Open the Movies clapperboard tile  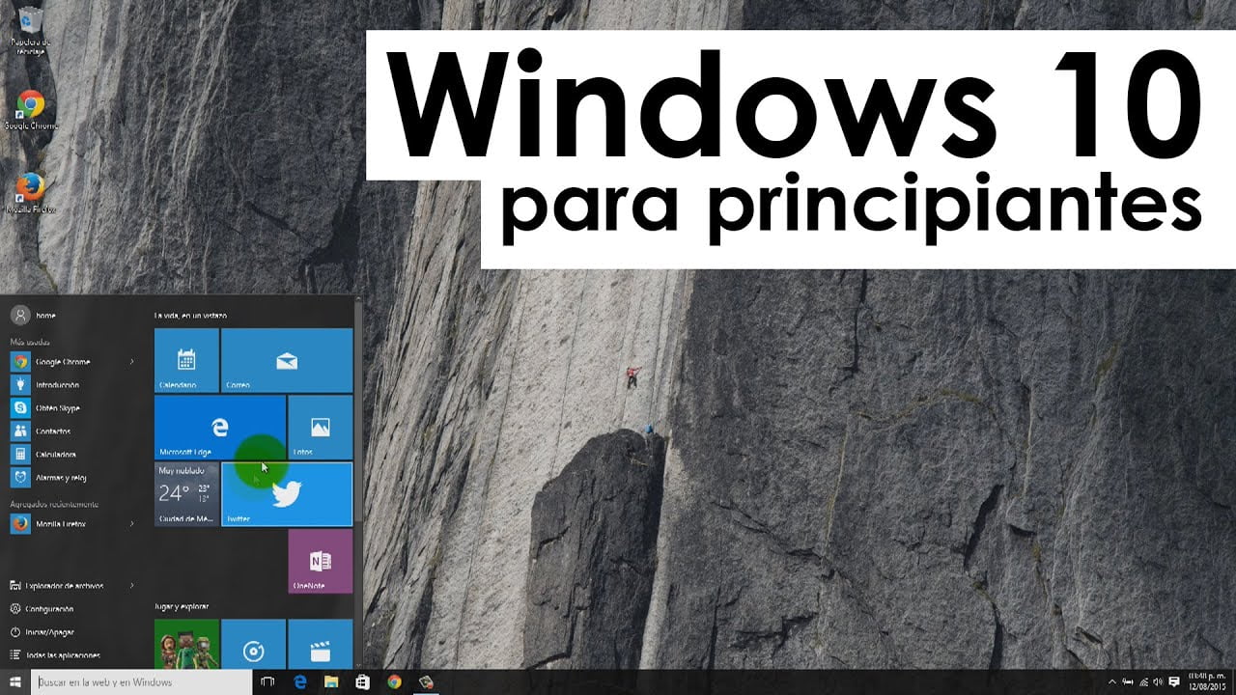(x=321, y=643)
